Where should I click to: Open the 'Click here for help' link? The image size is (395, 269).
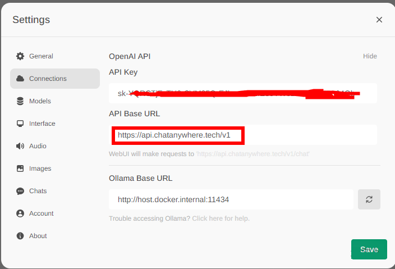point(221,218)
